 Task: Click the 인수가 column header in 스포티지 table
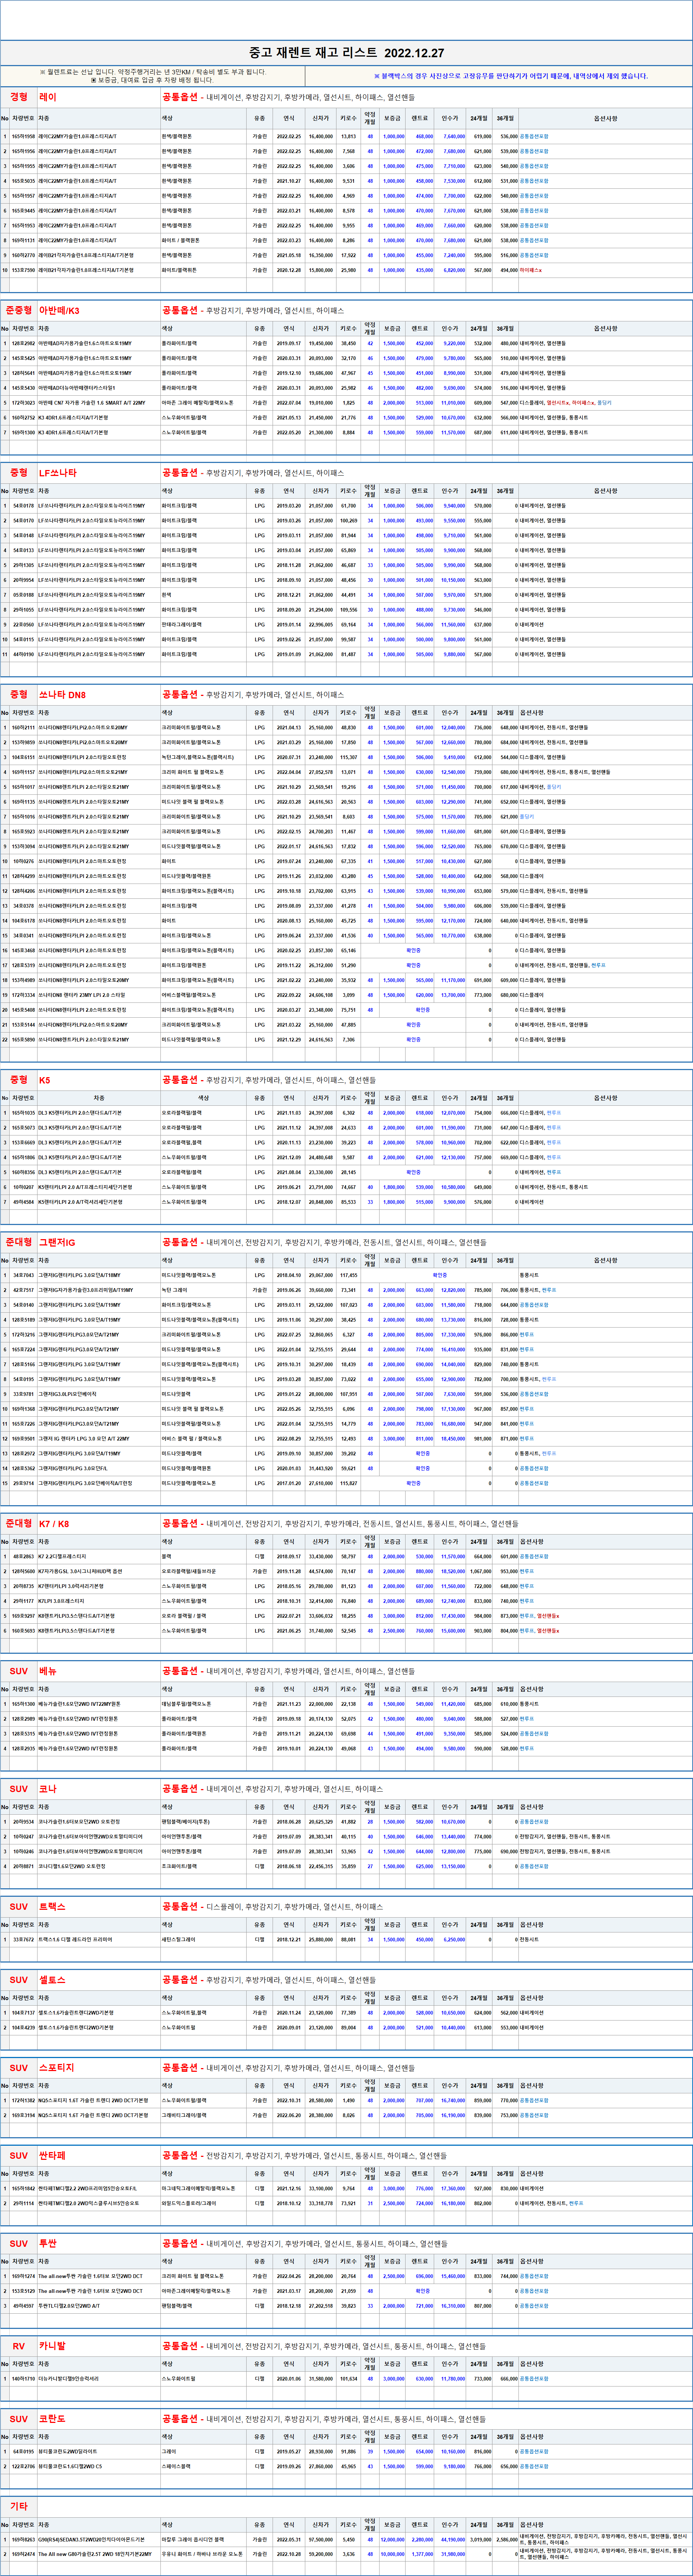pyautogui.click(x=450, y=2086)
